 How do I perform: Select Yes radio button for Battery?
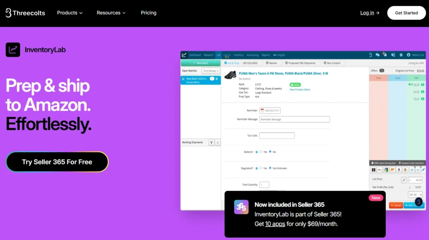pyautogui.click(x=261, y=152)
